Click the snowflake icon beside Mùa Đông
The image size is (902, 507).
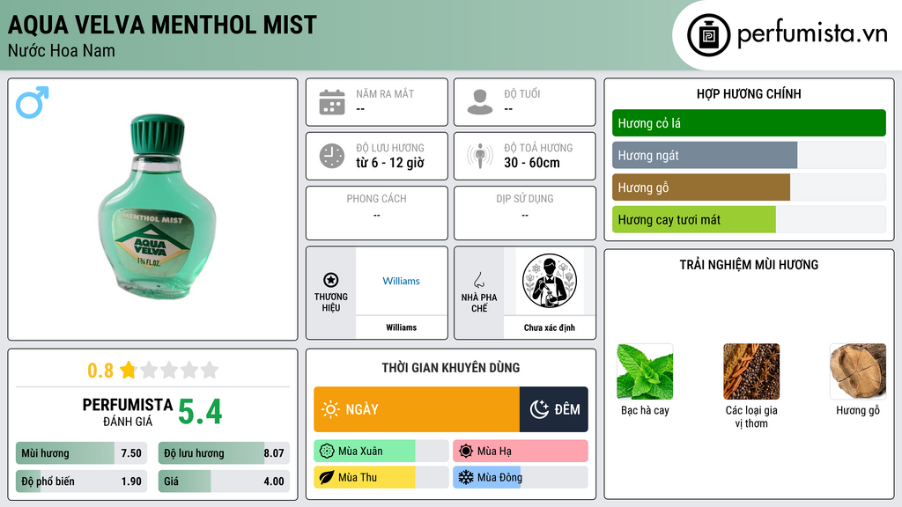click(466, 477)
